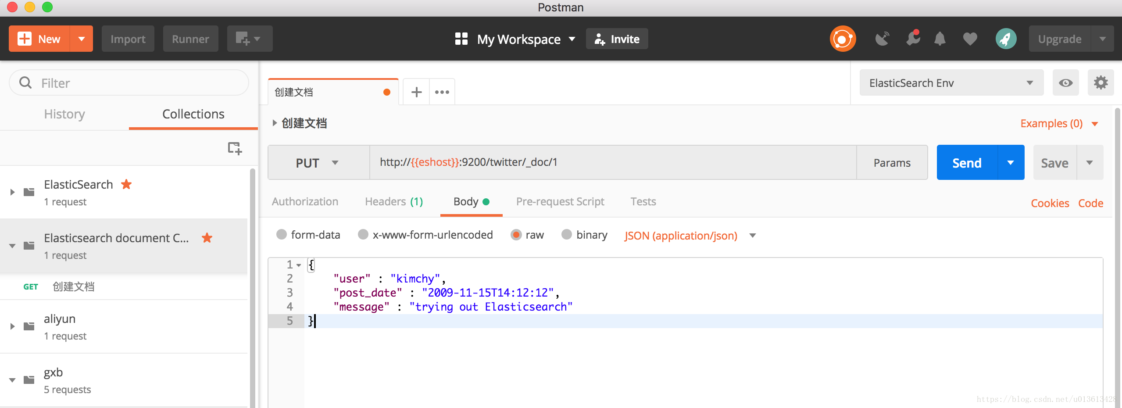Switch to the Authorization tab
Image resolution: width=1122 pixels, height=408 pixels.
[x=305, y=201]
